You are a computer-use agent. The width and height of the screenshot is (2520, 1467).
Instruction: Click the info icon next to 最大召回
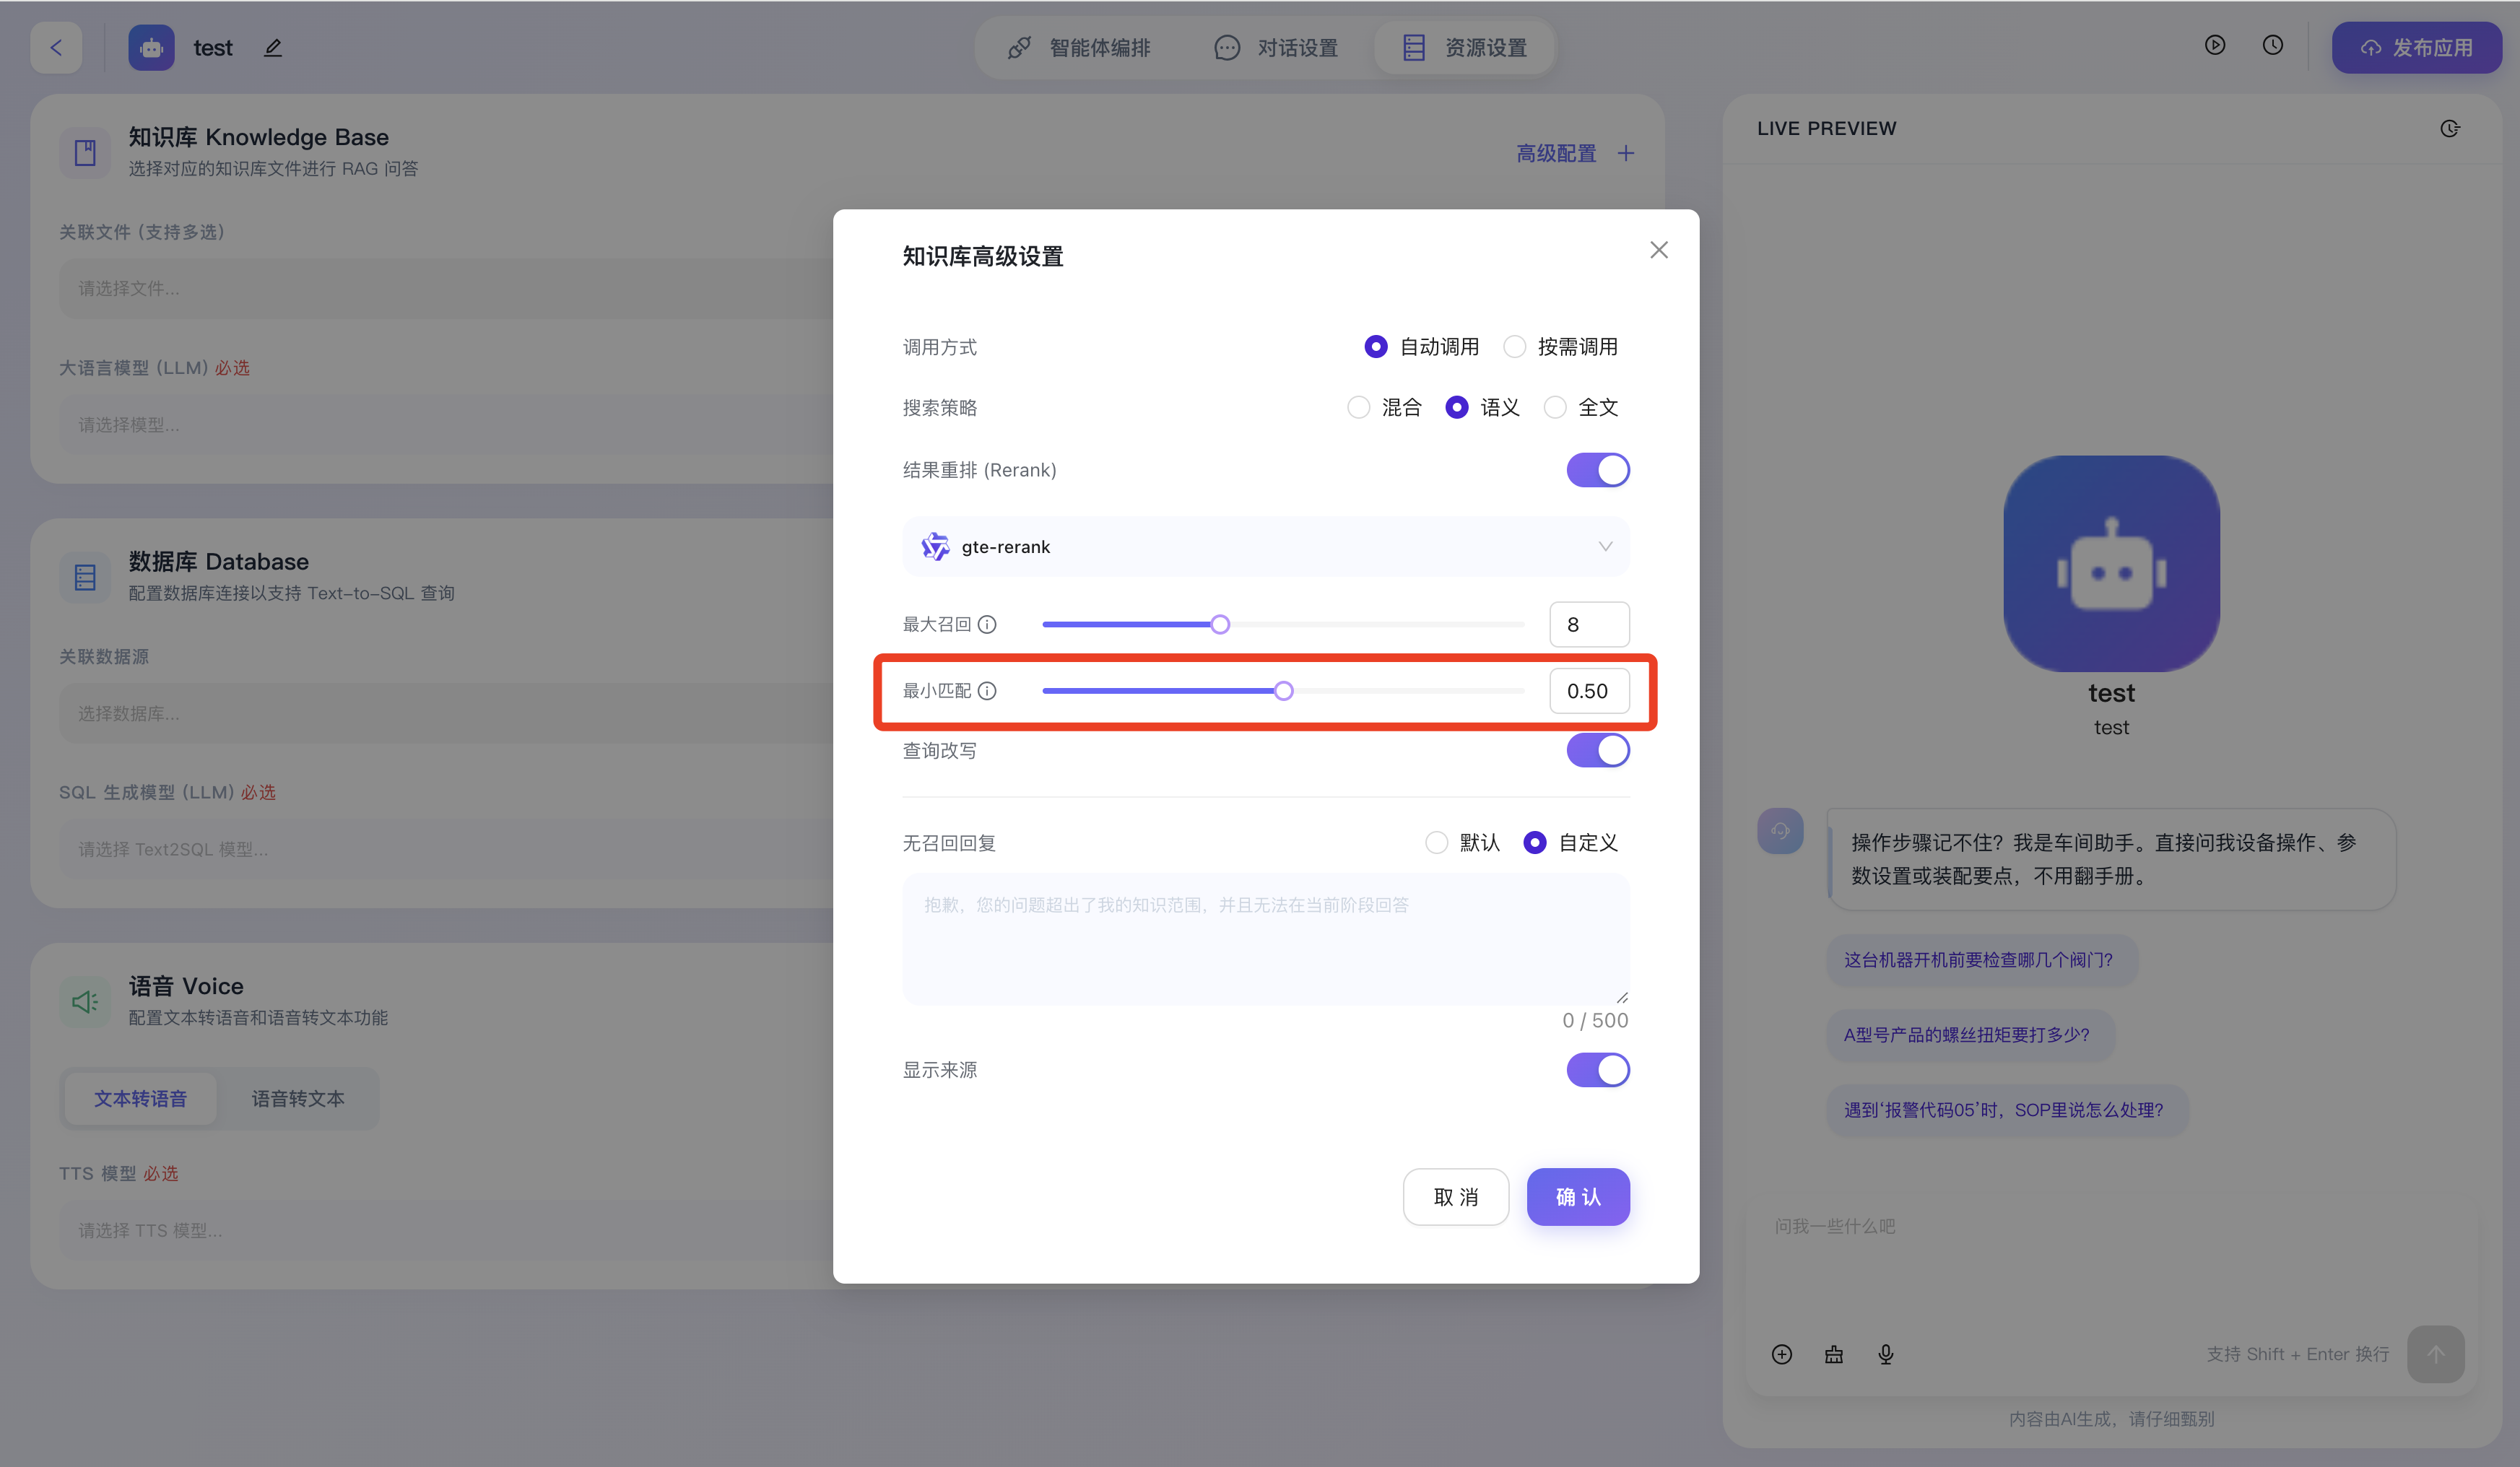(x=987, y=625)
